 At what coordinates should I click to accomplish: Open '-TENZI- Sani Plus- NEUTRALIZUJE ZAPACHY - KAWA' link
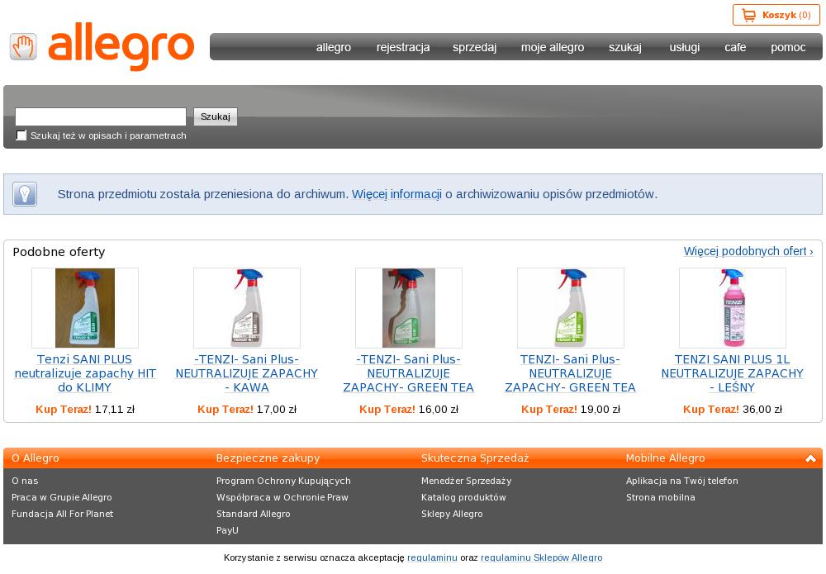(x=246, y=373)
